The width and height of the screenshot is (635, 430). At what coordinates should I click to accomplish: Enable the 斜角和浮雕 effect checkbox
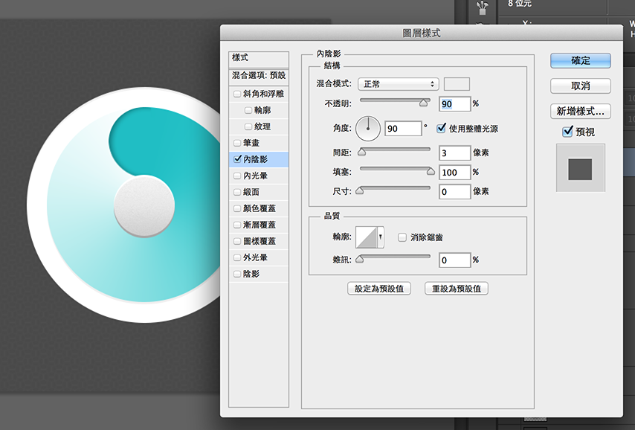[x=237, y=94]
